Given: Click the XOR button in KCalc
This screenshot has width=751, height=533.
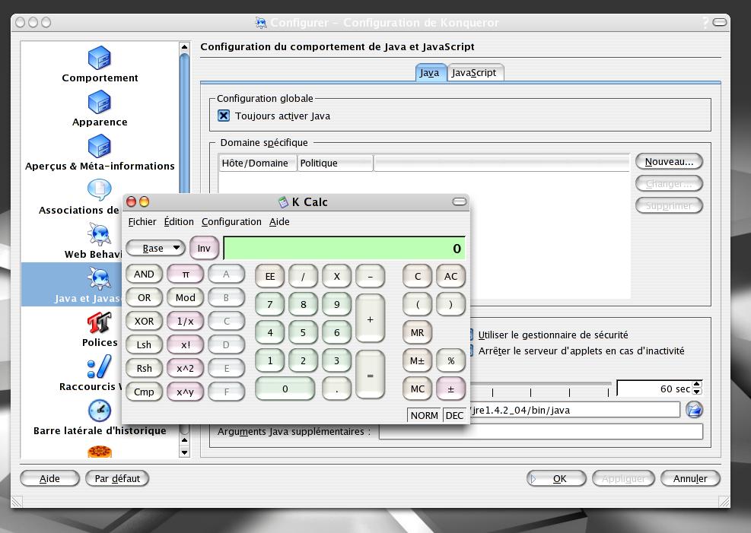Looking at the screenshot, I should [x=144, y=321].
